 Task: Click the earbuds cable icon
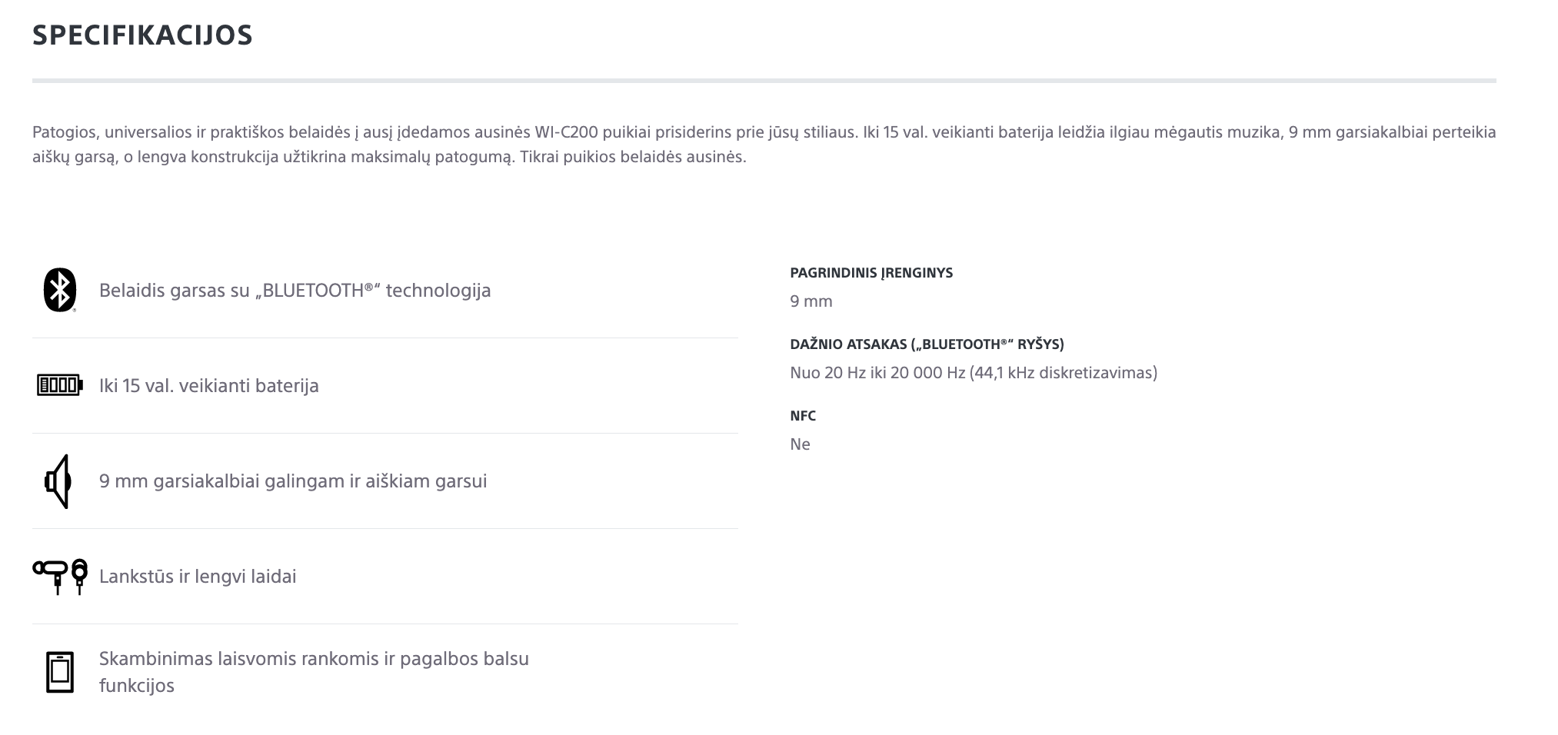(x=60, y=577)
